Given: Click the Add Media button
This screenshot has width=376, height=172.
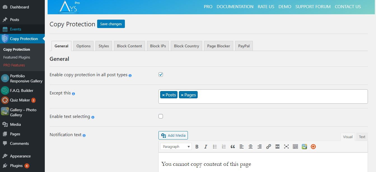Looking at the screenshot, I should 173,135.
